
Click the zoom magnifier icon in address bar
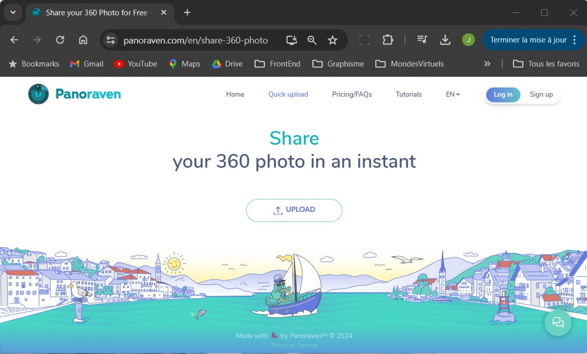click(312, 40)
